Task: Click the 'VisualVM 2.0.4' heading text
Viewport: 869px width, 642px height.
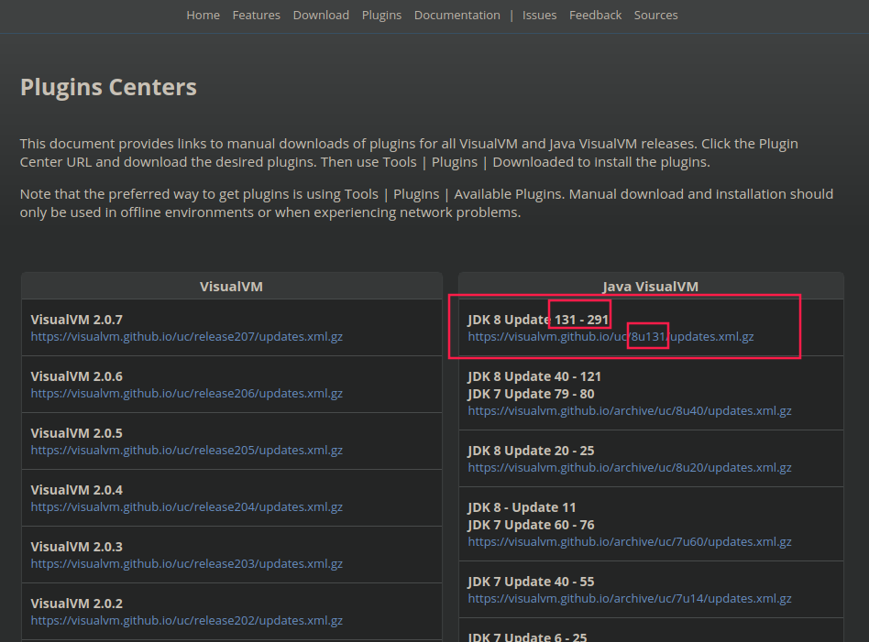Action: click(76, 490)
